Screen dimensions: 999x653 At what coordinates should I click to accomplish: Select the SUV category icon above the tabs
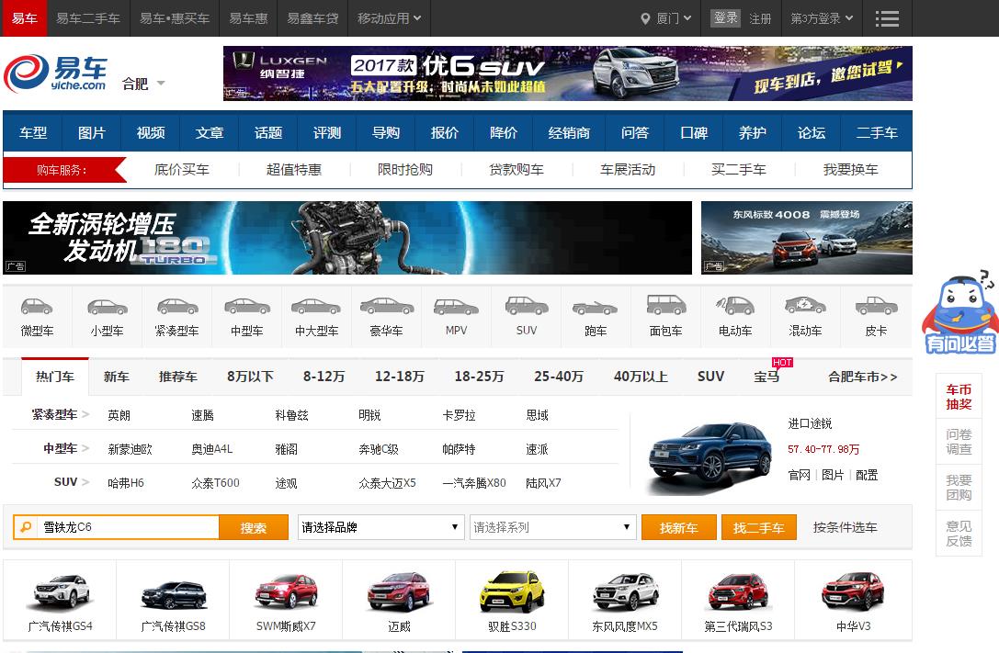527,306
